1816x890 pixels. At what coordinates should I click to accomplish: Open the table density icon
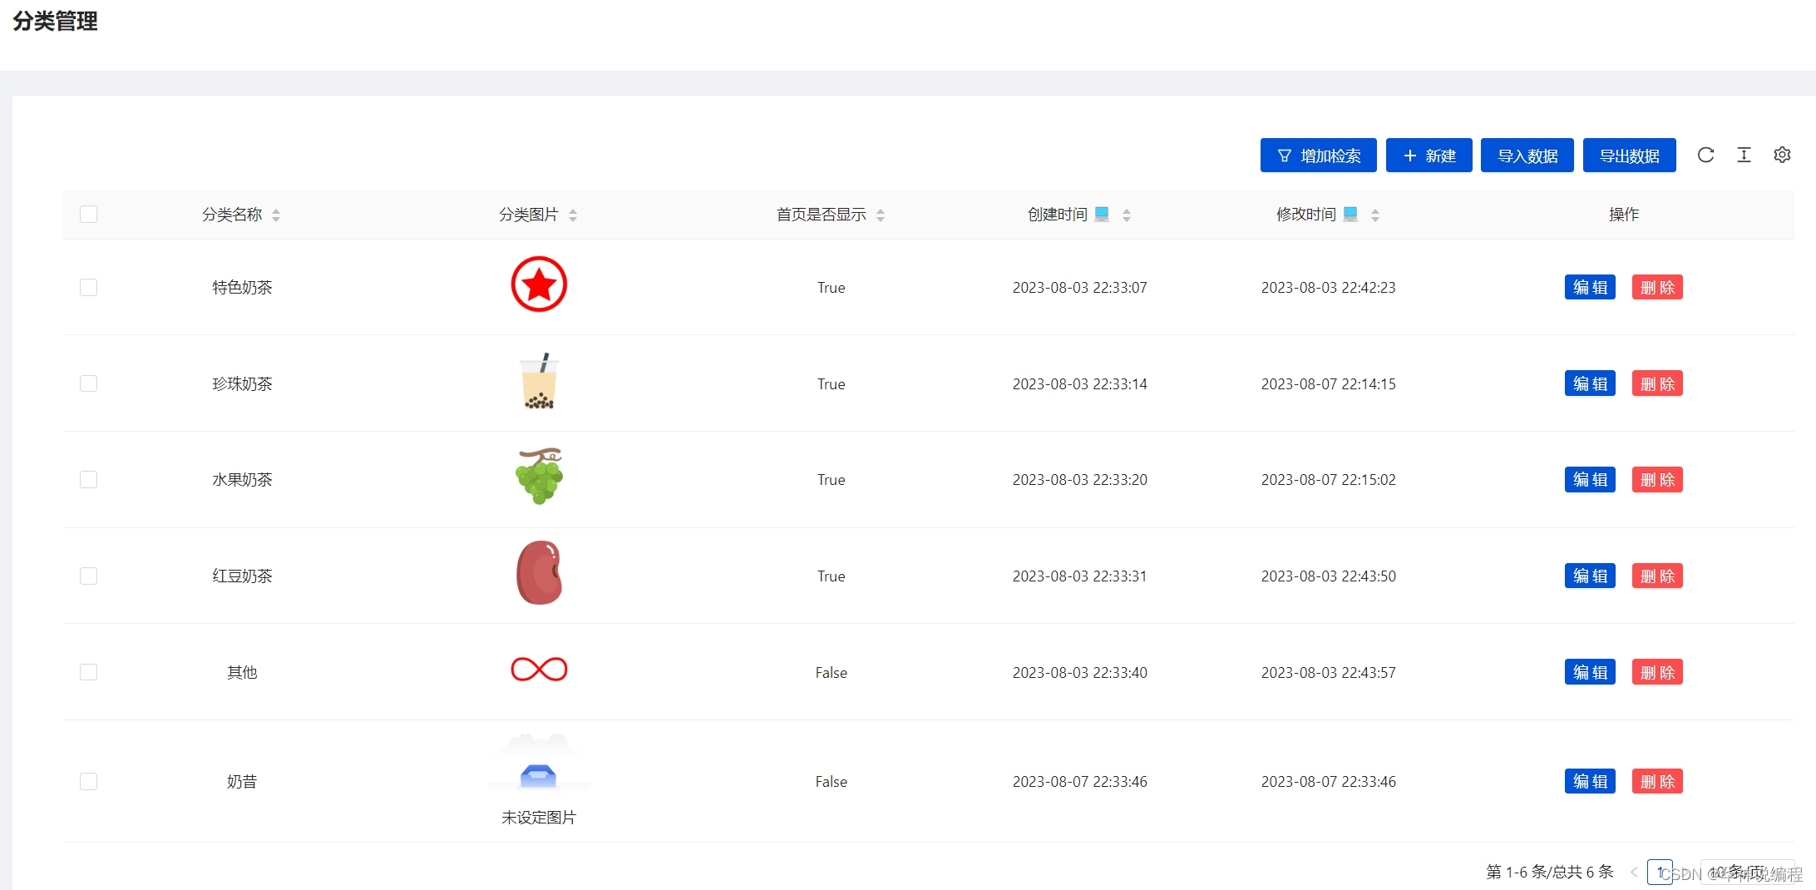(x=1744, y=155)
